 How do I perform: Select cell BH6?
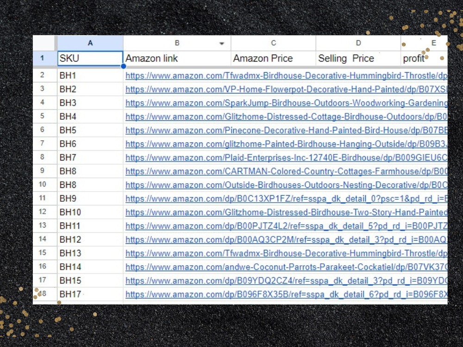[x=90, y=144]
